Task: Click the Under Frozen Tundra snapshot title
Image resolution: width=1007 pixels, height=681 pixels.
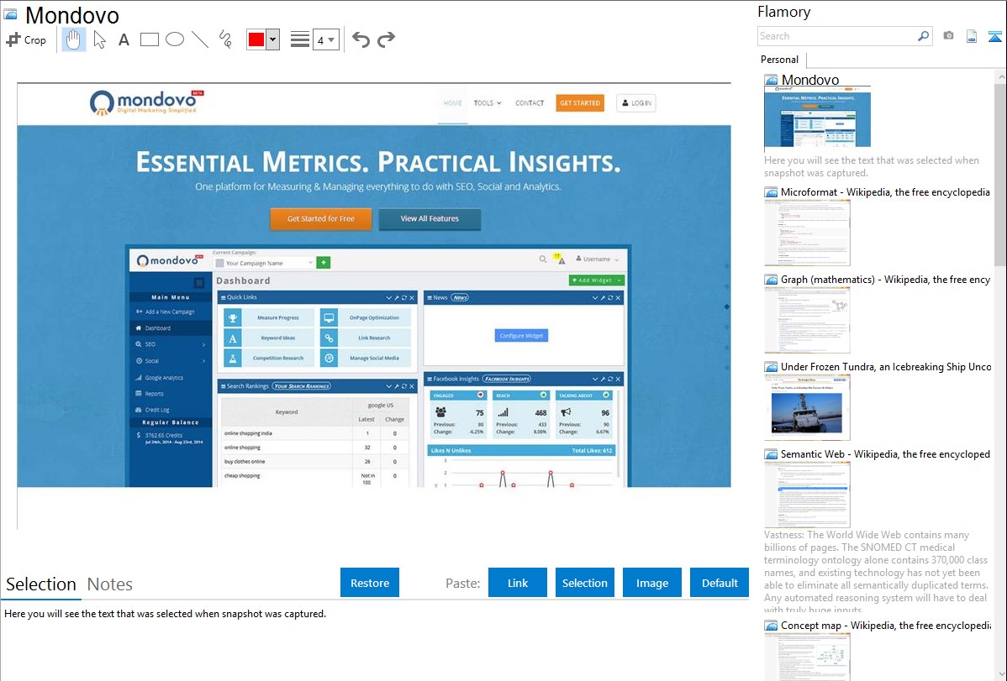Action: (885, 366)
